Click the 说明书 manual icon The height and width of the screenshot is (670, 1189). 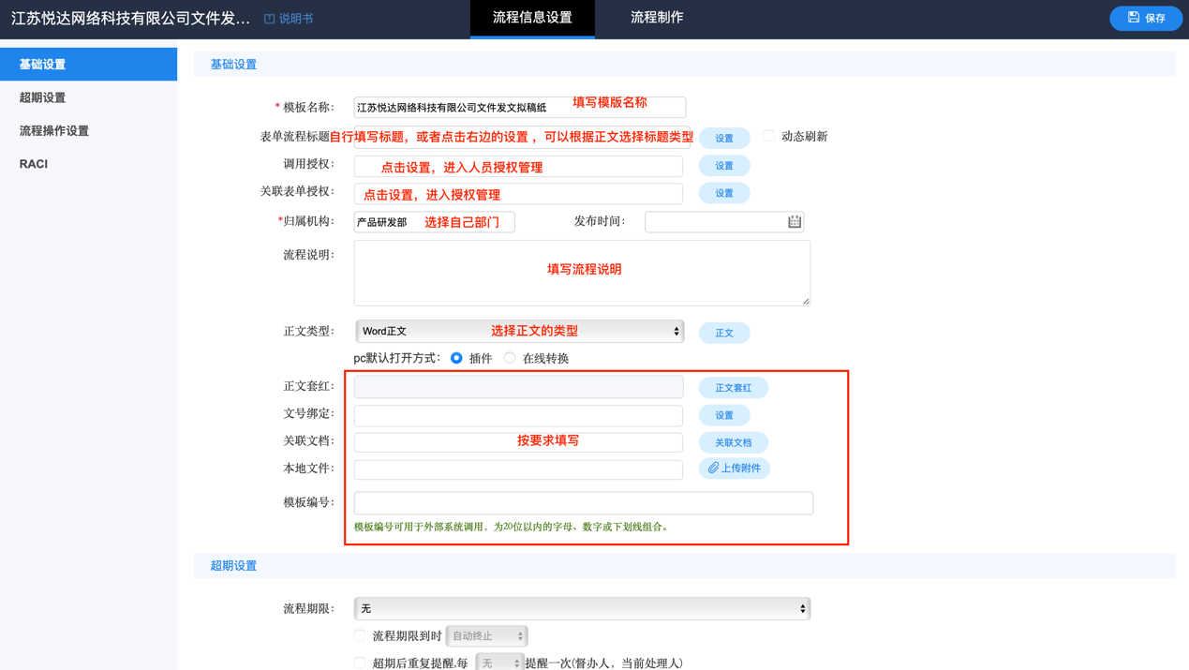click(272, 18)
